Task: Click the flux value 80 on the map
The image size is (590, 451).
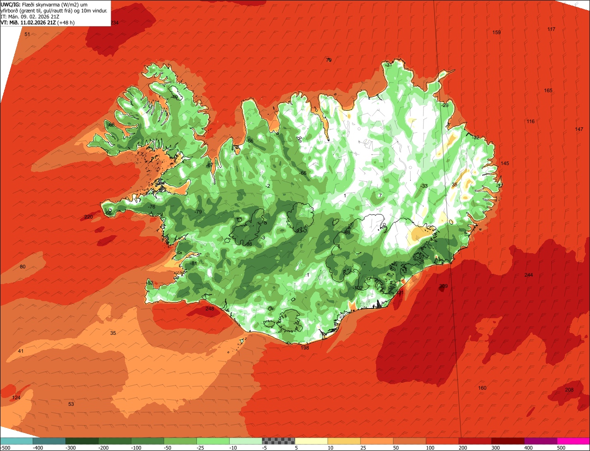Action: tap(23, 267)
